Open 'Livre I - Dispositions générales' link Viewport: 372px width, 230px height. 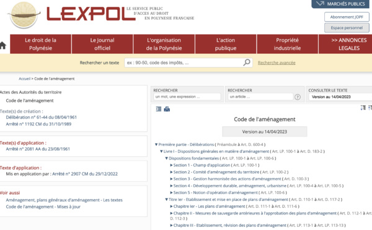(x=216, y=151)
